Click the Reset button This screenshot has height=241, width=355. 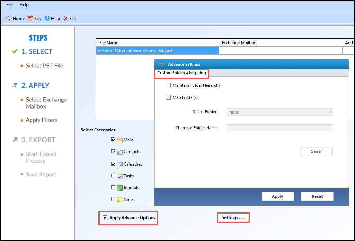(317, 196)
